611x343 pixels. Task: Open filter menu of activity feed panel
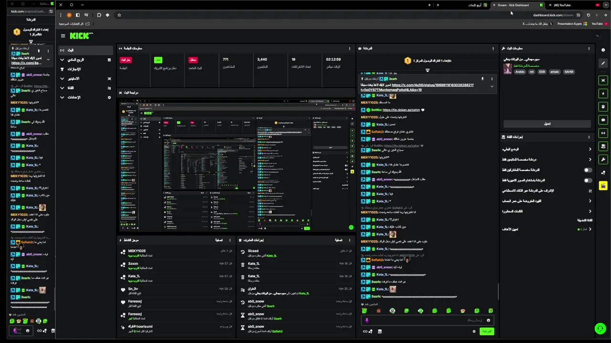point(219,240)
